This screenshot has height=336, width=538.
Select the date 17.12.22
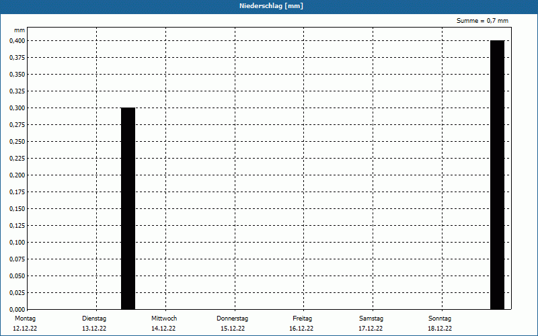tap(371, 329)
